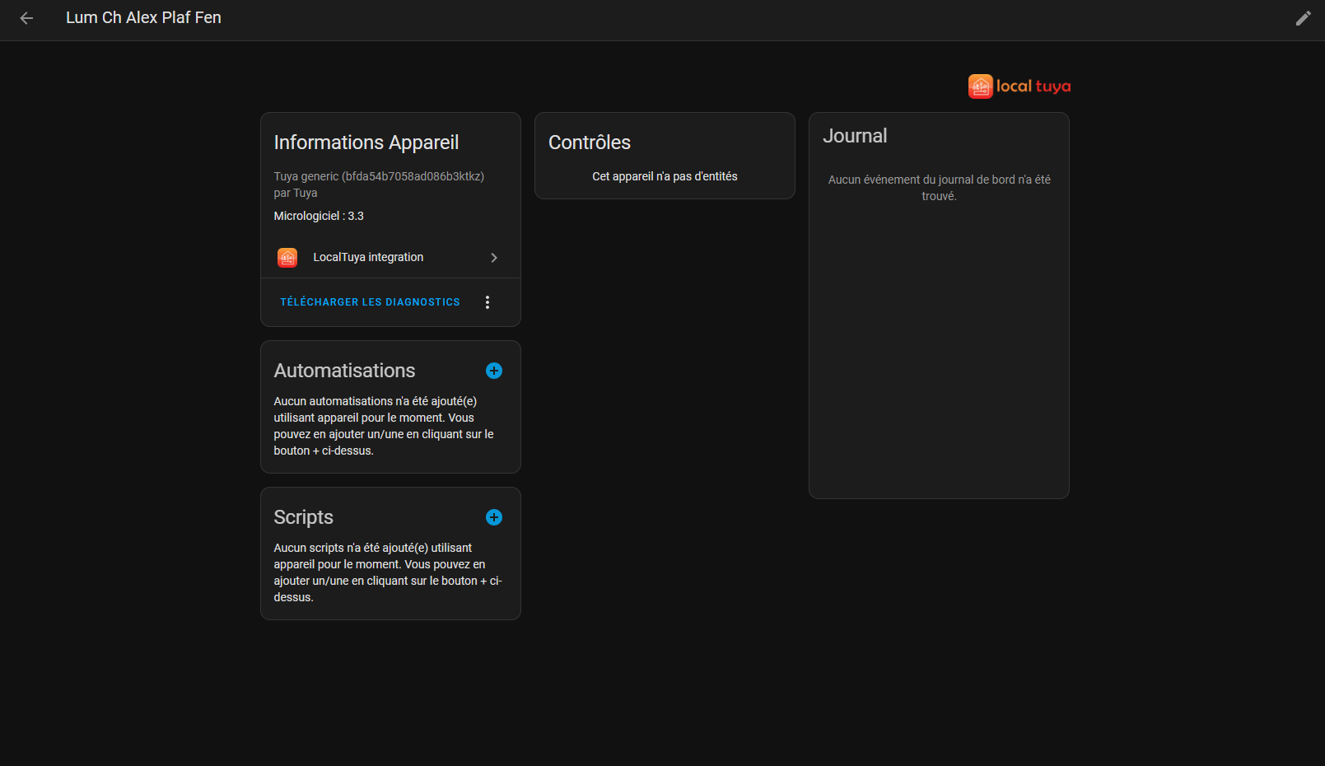The width and height of the screenshot is (1325, 766).
Task: Click the page title Lum Ch Alex Plaf Fen
Action: pos(143,18)
